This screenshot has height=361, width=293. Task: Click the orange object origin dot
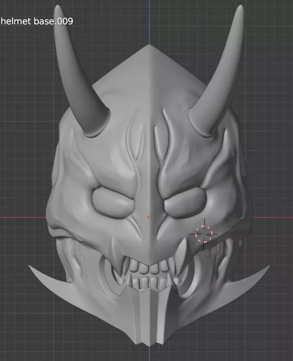point(149,218)
